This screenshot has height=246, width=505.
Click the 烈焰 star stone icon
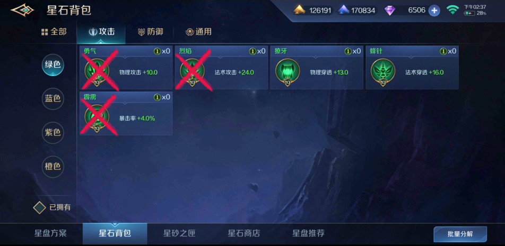click(192, 71)
